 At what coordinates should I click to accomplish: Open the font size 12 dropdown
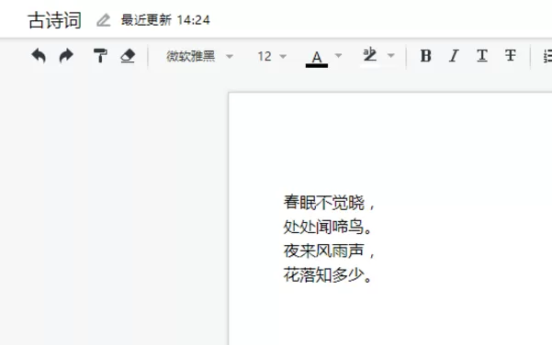(272, 56)
